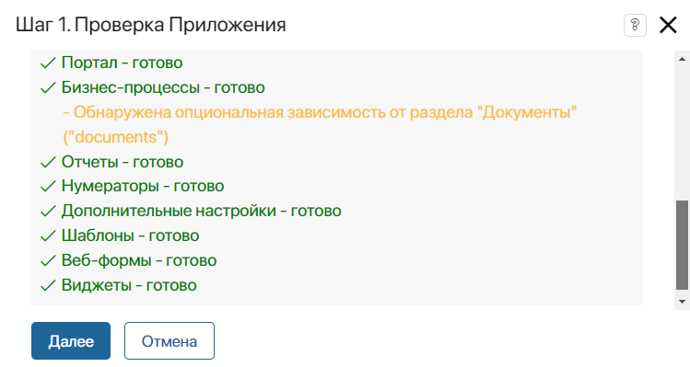Viewport: 690px width, 367px height.
Task: Click the checkmark beside Виджеты
Action: (x=48, y=286)
